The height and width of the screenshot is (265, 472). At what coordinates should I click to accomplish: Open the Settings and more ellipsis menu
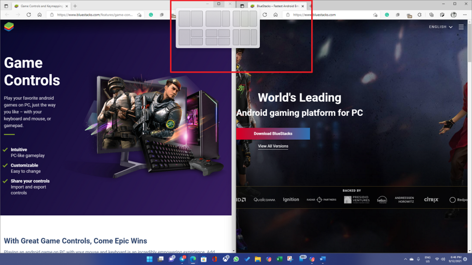pyautogui.click(x=465, y=15)
